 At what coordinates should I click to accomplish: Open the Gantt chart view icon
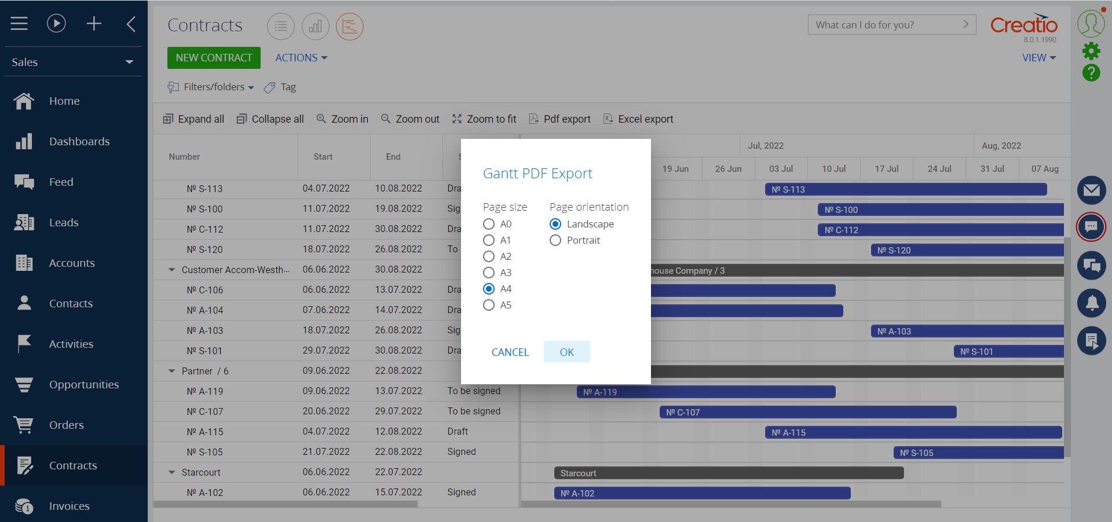(349, 26)
